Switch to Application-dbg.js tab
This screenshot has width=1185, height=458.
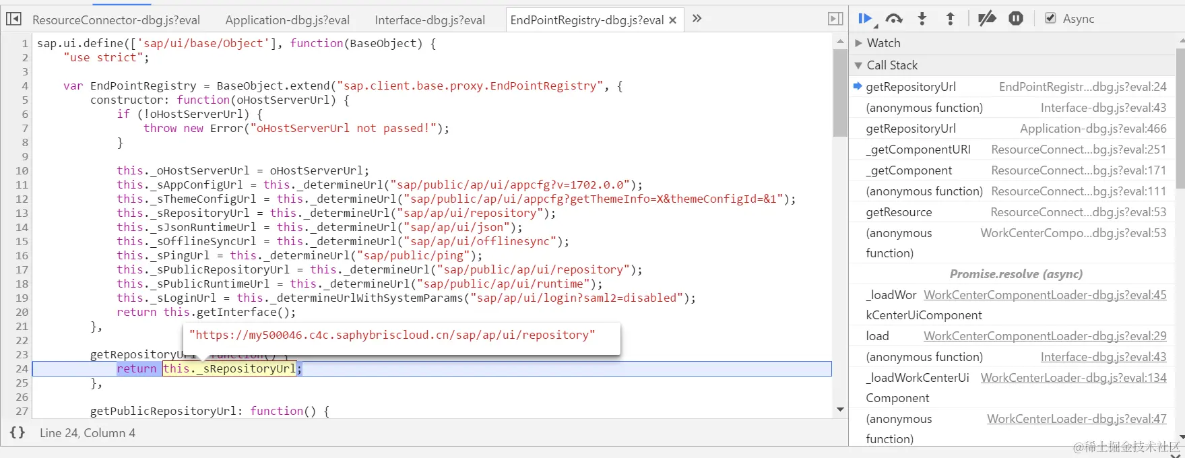point(288,20)
